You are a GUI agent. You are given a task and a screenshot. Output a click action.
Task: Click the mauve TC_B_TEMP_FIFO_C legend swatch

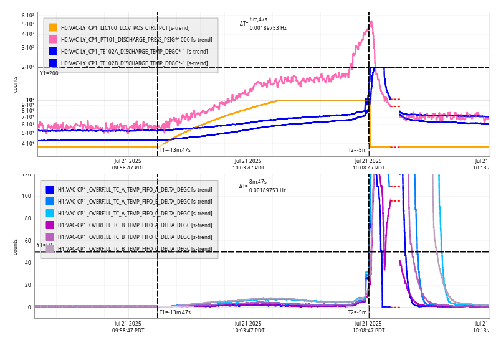coord(50,248)
